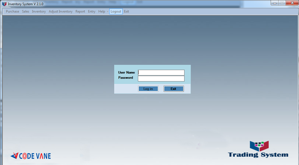Select the Inventory menu item
The height and width of the screenshot is (165, 299).
(x=39, y=12)
